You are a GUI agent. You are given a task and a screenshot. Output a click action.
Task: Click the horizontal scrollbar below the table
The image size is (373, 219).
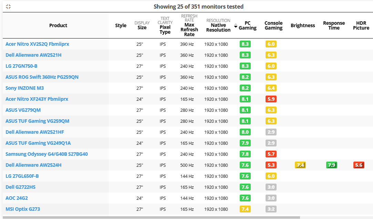coord(152,217)
